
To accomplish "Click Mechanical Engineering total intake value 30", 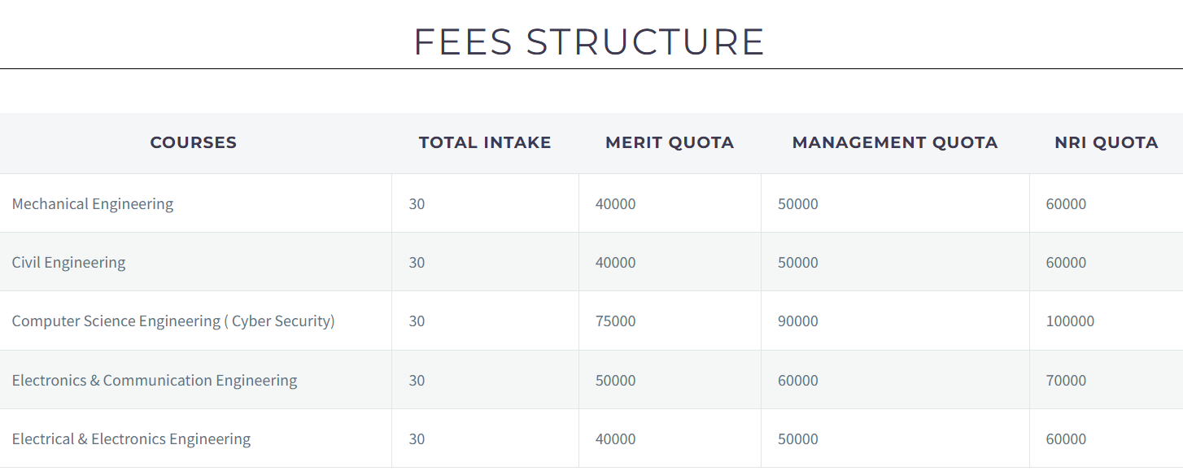I will 417,203.
